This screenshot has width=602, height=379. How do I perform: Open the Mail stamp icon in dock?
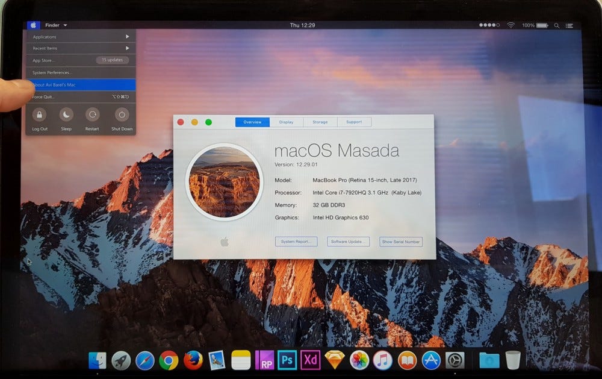(217, 360)
